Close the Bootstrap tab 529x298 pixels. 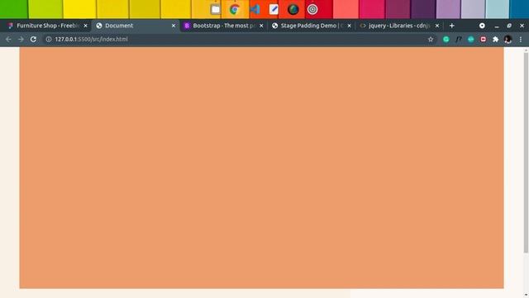pos(261,26)
